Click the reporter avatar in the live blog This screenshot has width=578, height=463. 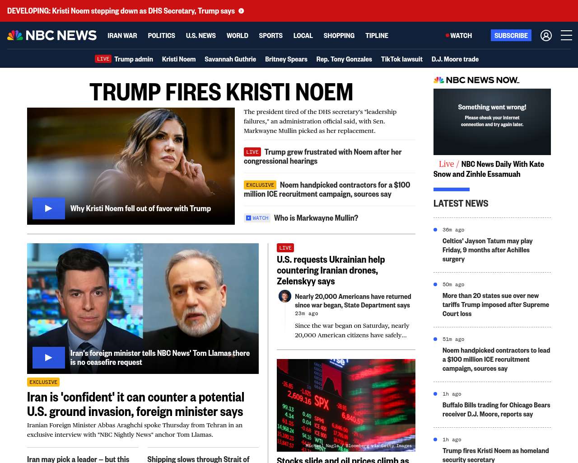pos(284,297)
